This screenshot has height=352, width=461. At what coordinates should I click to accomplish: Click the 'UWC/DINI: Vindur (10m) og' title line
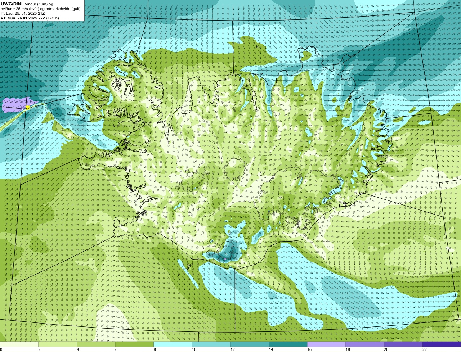click(x=27, y=4)
